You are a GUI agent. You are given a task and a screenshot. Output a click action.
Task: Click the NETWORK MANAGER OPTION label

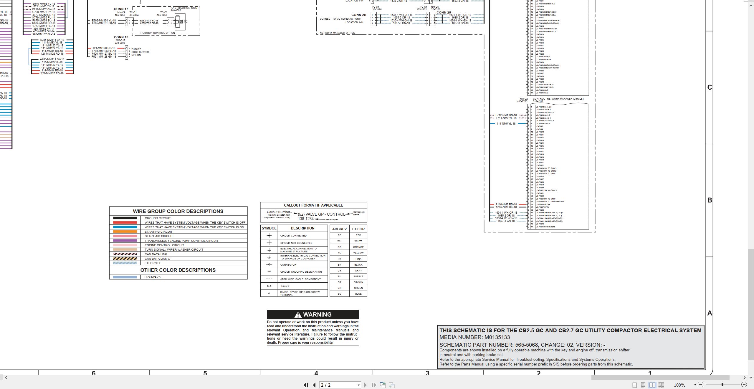(337, 33)
